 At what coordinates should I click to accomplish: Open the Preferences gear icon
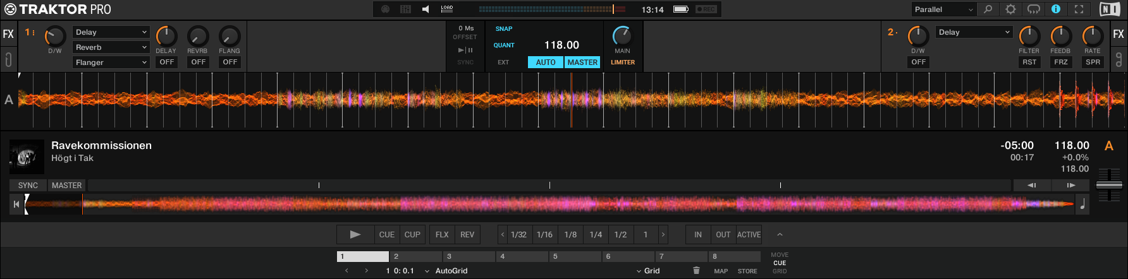(x=1010, y=9)
